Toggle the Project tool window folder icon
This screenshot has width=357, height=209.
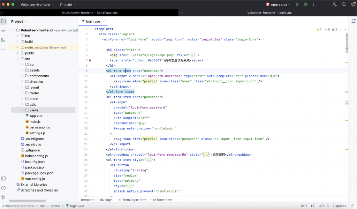pos(3,21)
